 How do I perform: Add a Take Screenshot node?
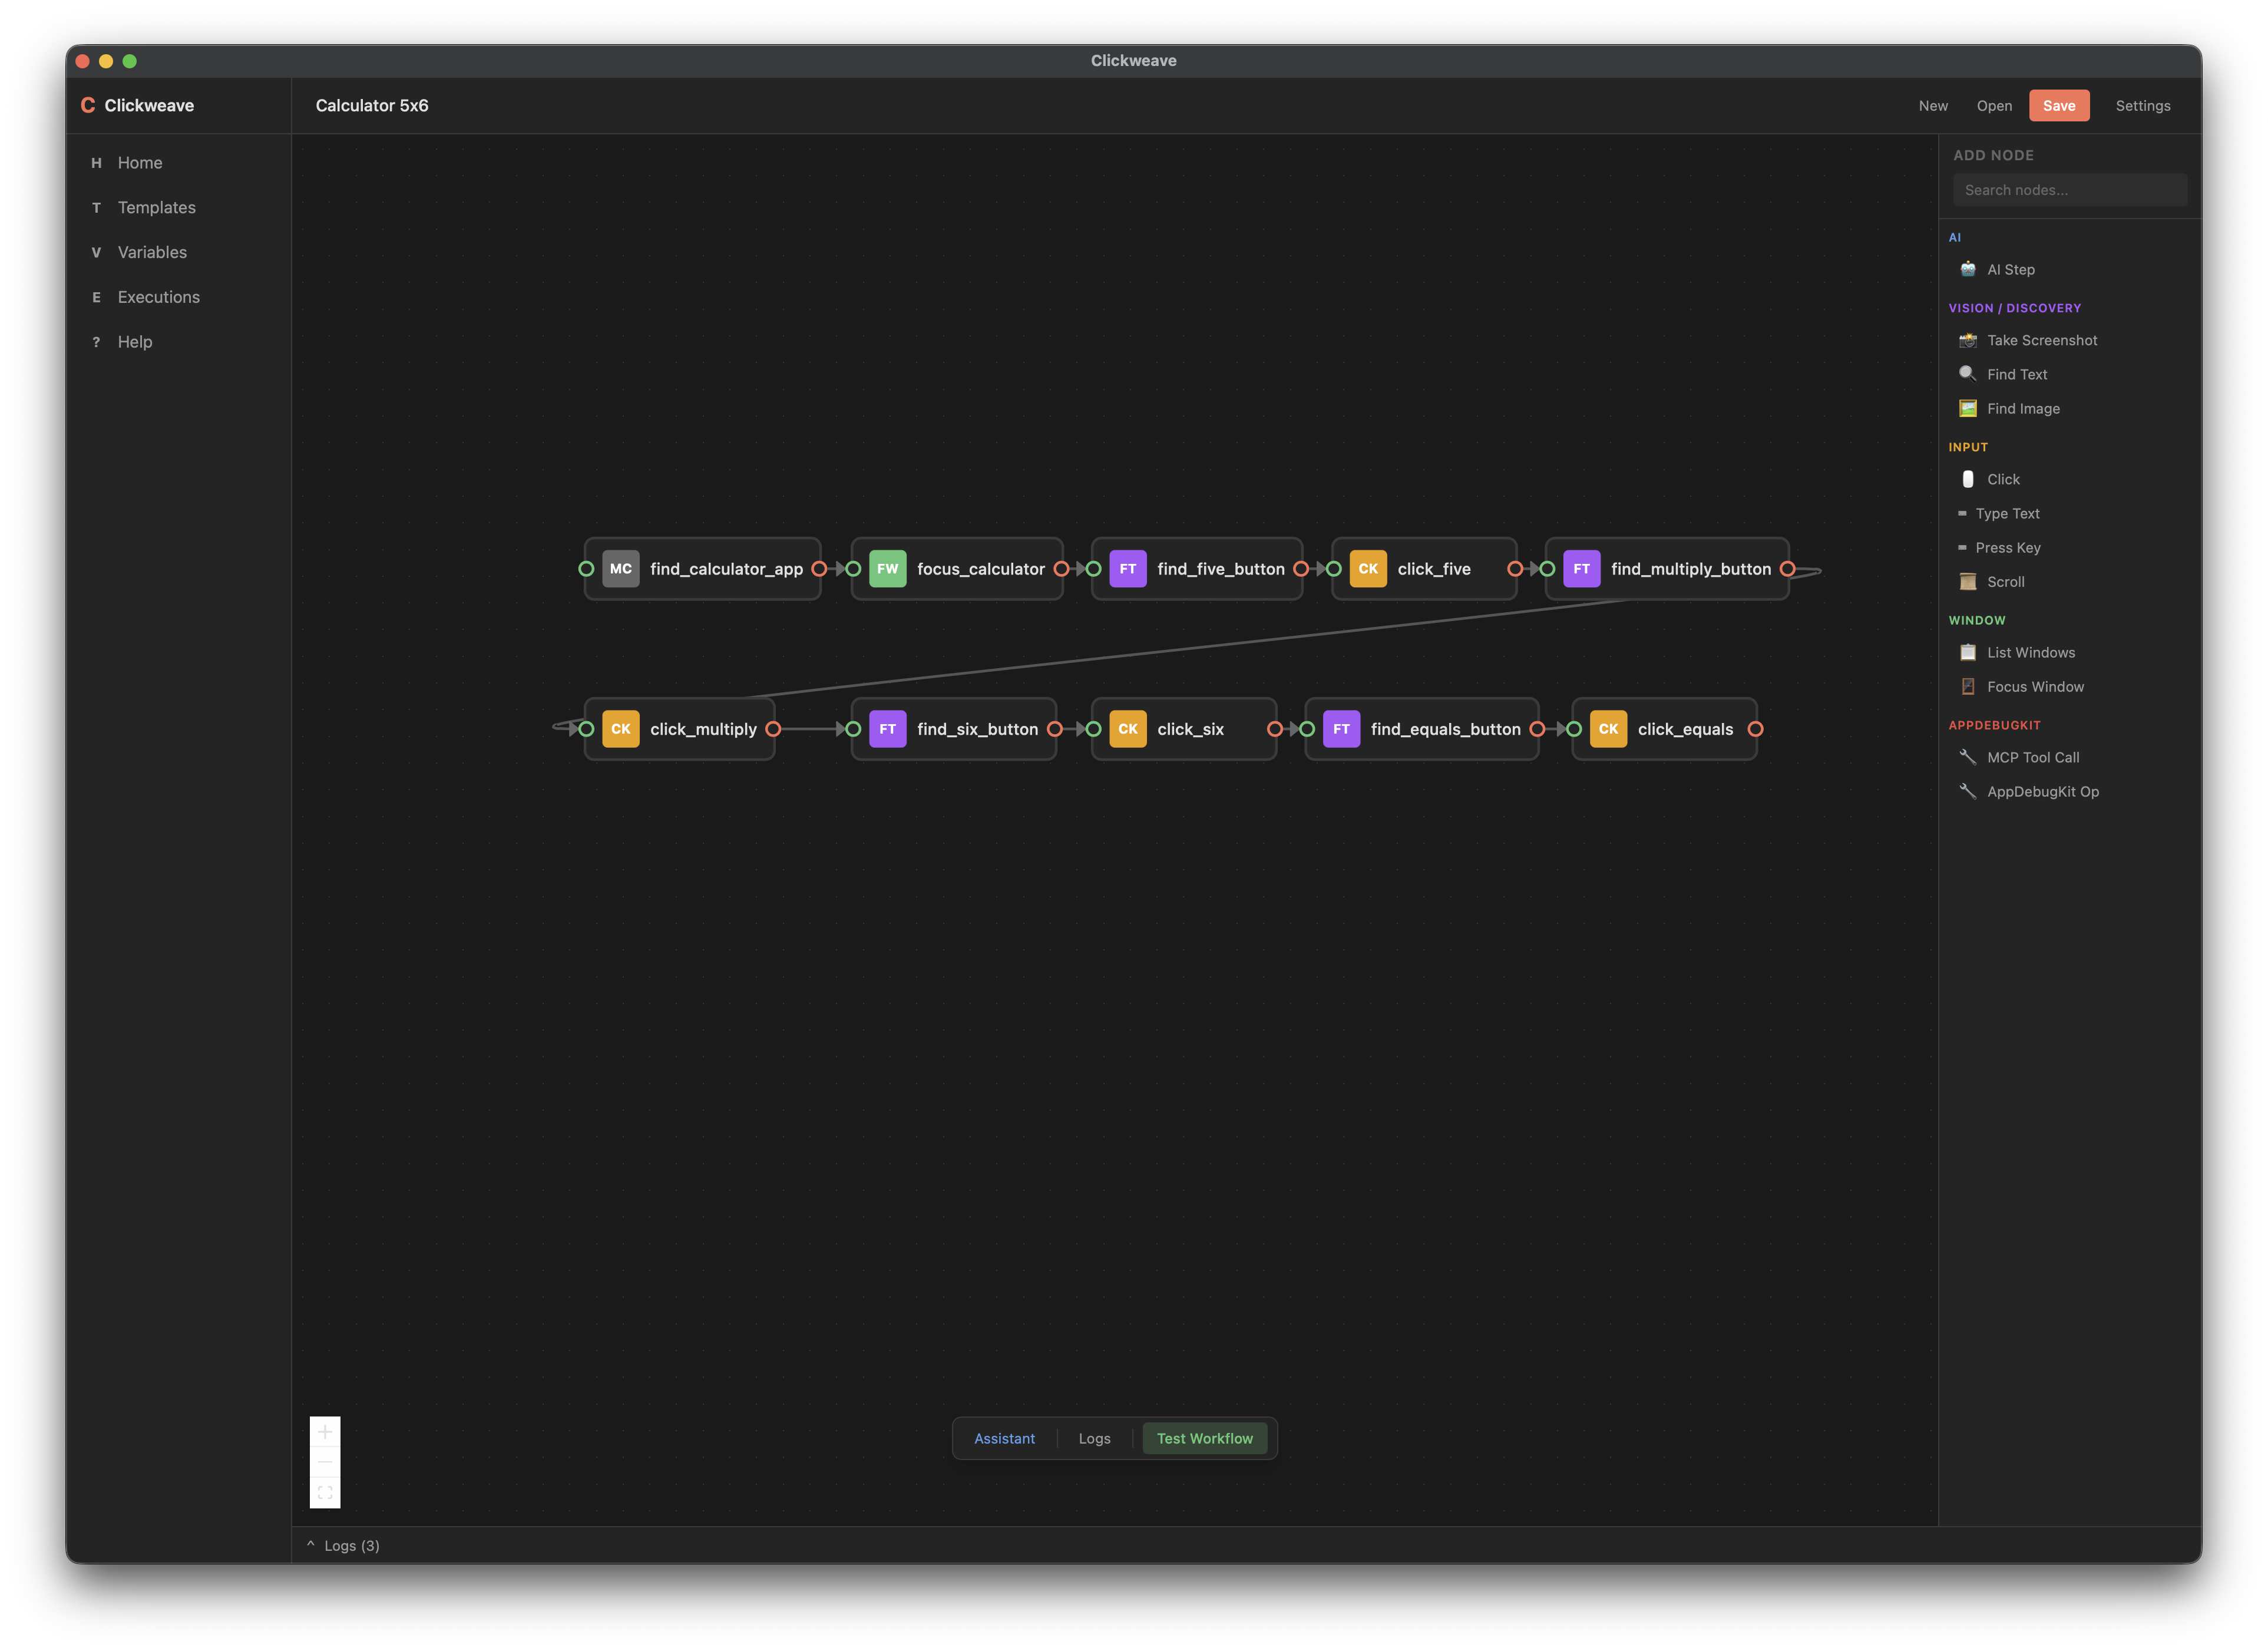(1968, 340)
